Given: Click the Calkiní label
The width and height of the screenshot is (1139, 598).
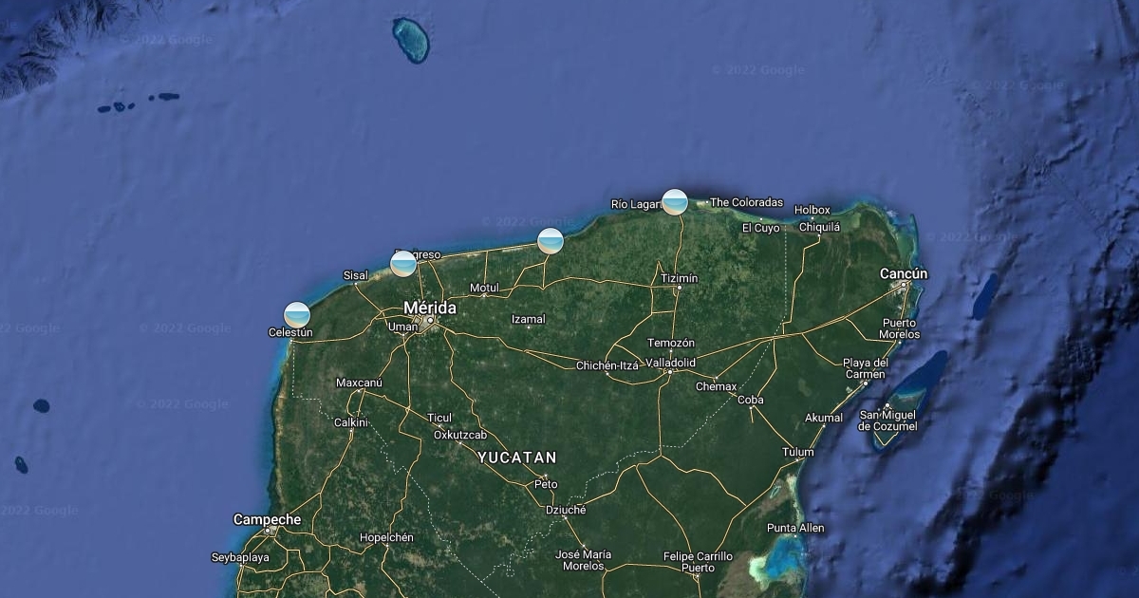Looking at the screenshot, I should pyautogui.click(x=350, y=422).
